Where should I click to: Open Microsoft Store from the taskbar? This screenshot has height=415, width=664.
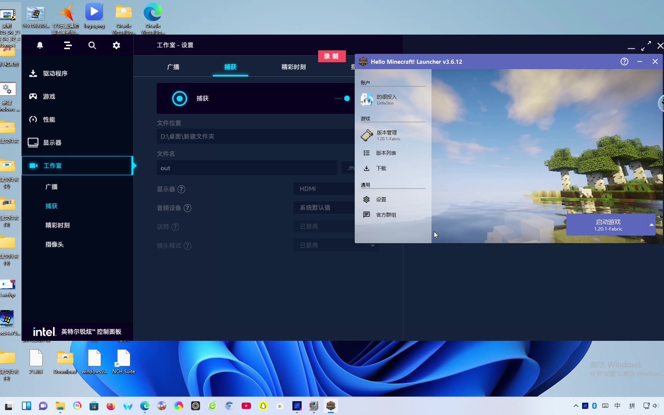tap(94, 406)
